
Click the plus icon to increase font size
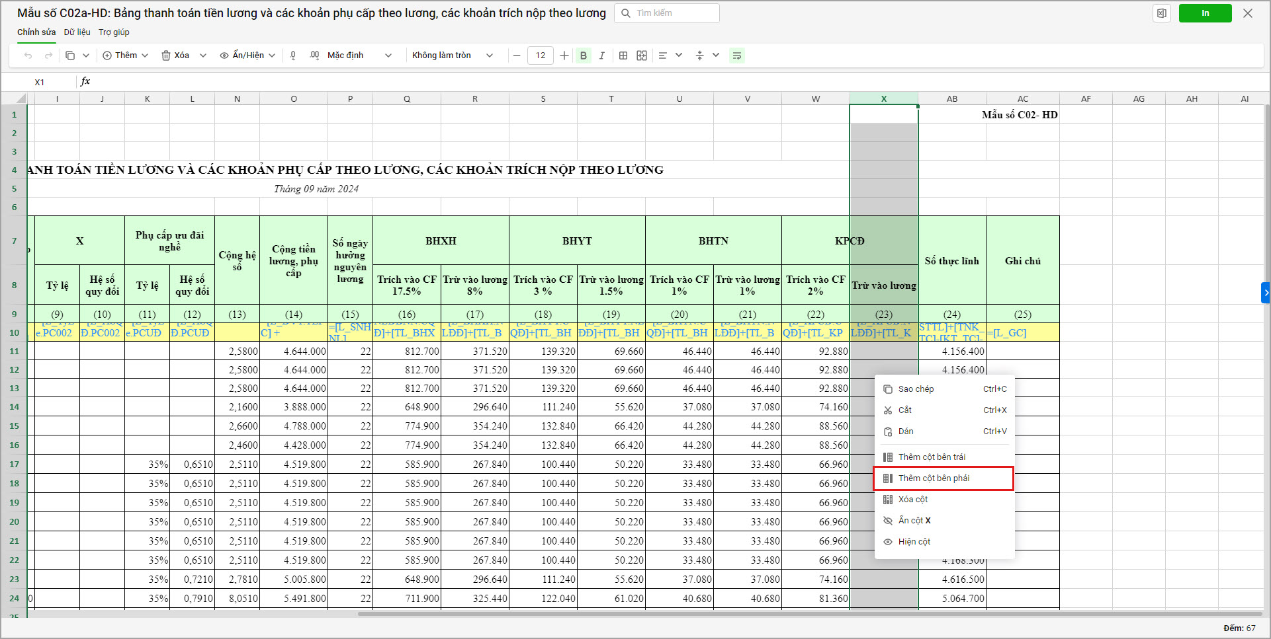click(564, 56)
